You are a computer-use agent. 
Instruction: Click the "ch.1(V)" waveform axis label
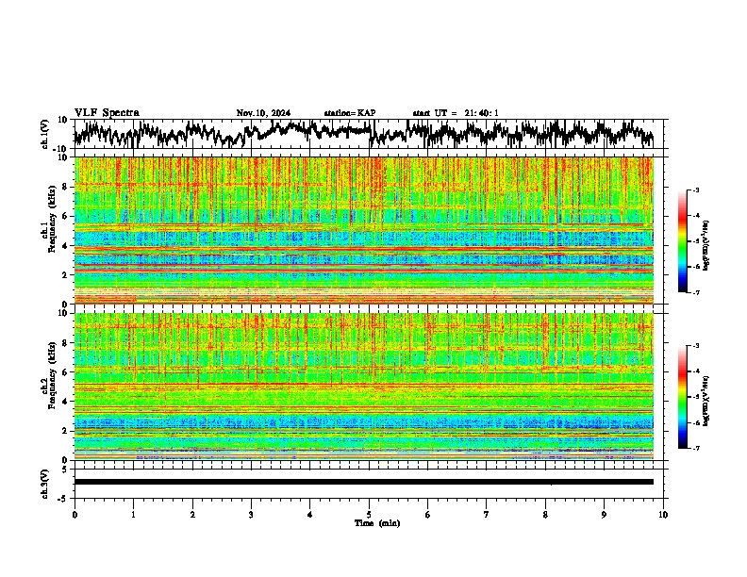tap(45, 134)
